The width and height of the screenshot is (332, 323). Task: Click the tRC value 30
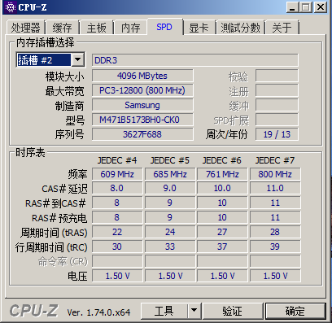click(117, 247)
